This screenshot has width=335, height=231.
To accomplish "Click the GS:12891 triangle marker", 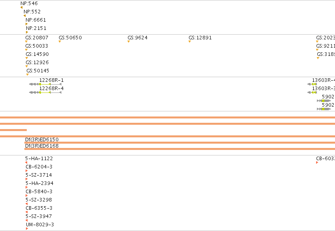I will [x=189, y=42].
